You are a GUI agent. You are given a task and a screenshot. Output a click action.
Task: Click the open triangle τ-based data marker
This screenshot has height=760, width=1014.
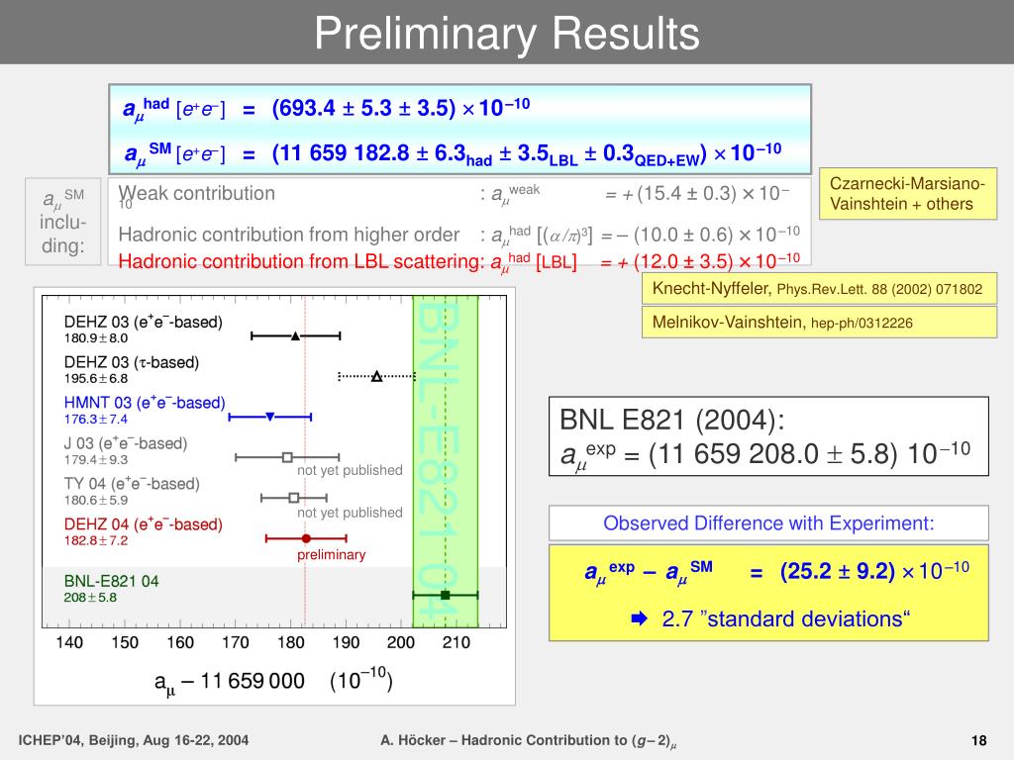(x=377, y=376)
